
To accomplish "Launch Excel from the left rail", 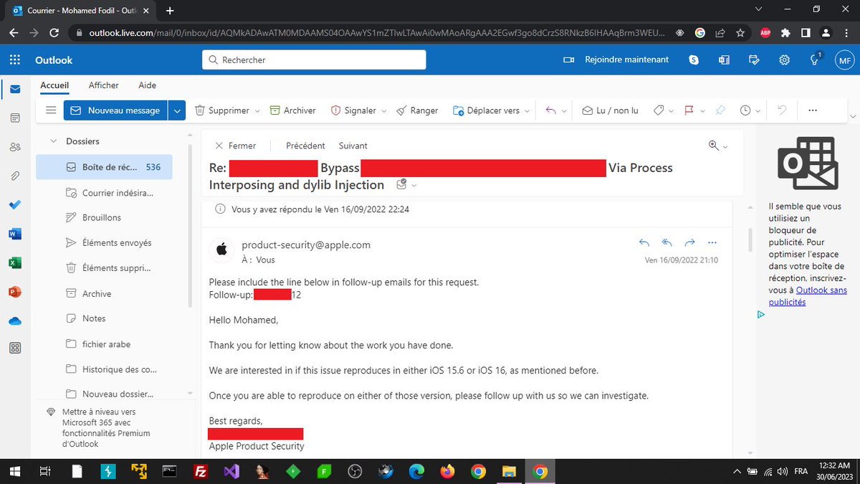I will [15, 262].
